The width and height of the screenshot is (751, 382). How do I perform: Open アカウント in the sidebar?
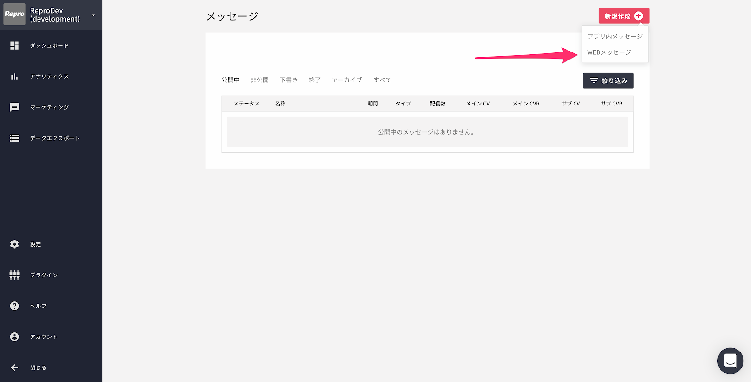pyautogui.click(x=44, y=337)
